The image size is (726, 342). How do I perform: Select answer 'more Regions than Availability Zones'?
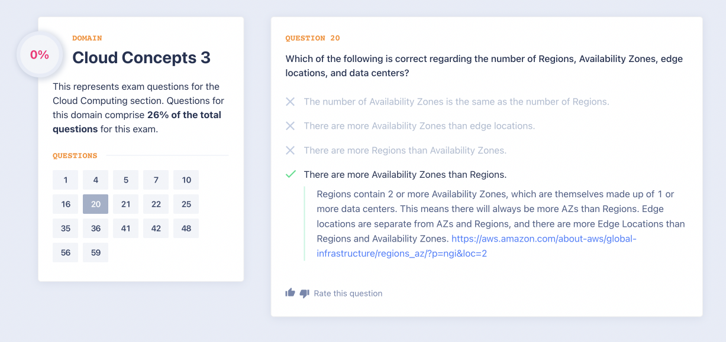coord(405,150)
